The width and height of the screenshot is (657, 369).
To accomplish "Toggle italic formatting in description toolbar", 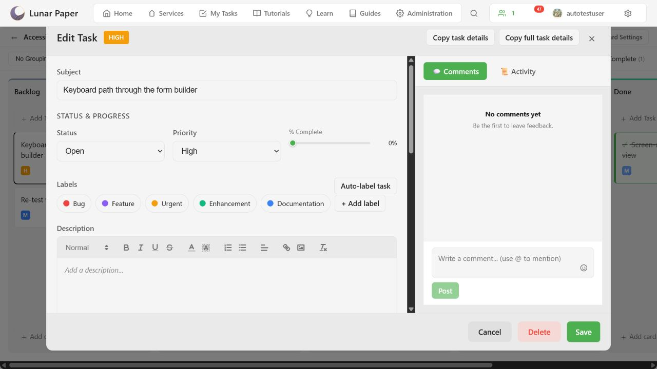I will pos(141,248).
